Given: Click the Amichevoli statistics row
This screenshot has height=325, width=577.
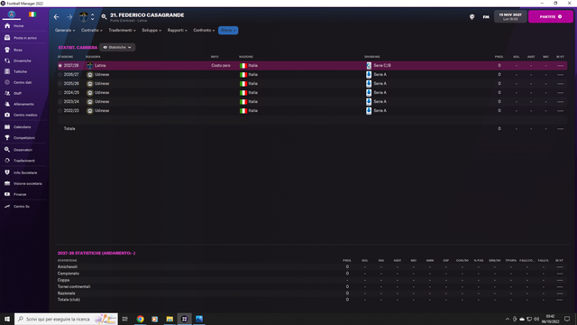Looking at the screenshot, I should pyautogui.click(x=312, y=267).
